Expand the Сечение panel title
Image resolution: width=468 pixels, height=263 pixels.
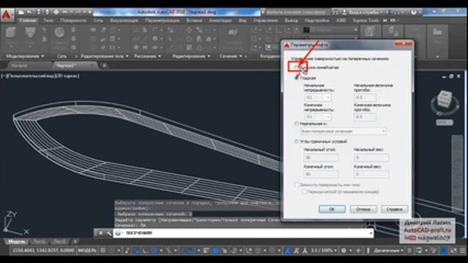(231, 56)
